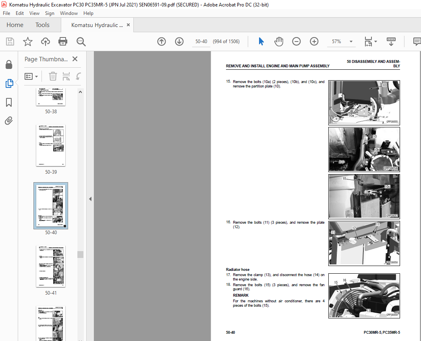Viewport: 421px width, 341px height.
Task: Open thumbnails options dropdown menu
Action: click(x=31, y=76)
